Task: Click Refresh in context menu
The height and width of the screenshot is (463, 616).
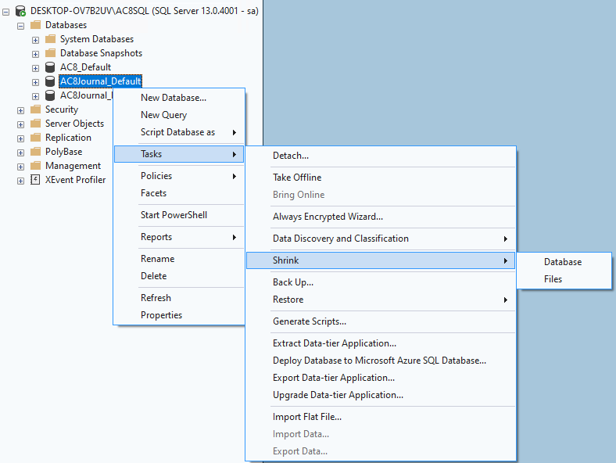Action: click(179, 298)
